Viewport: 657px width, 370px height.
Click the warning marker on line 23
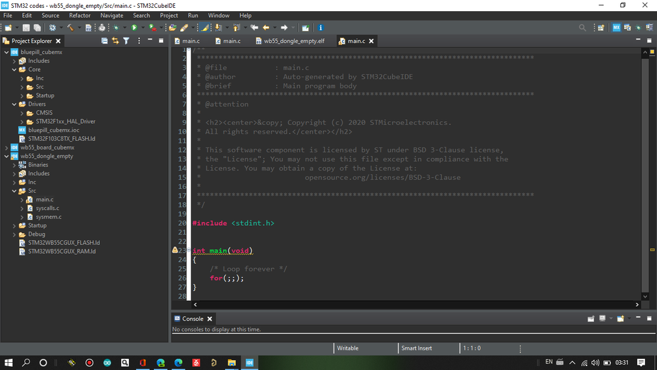point(175,250)
